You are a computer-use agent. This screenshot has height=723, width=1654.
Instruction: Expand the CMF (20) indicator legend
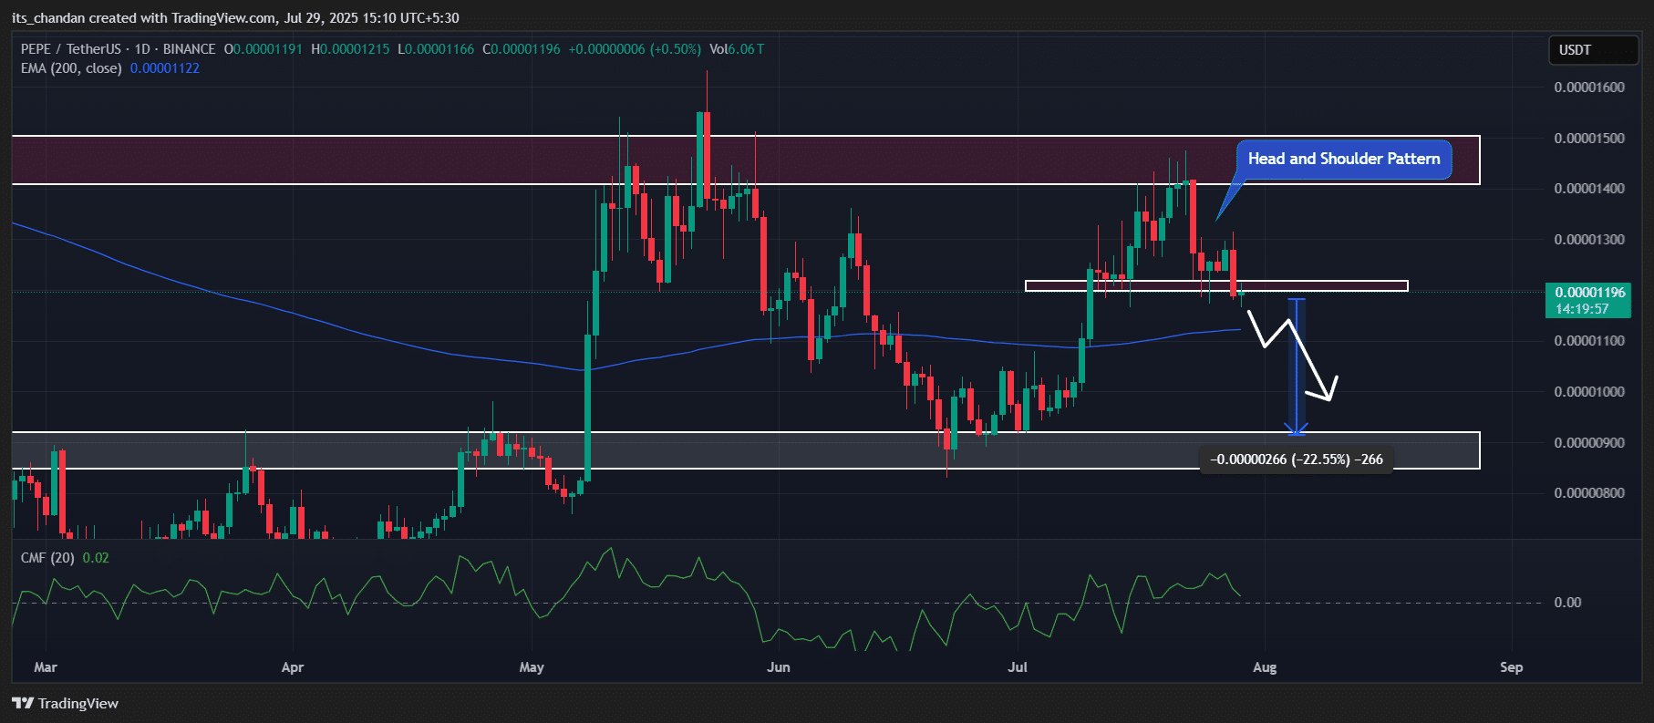pyautogui.click(x=47, y=558)
